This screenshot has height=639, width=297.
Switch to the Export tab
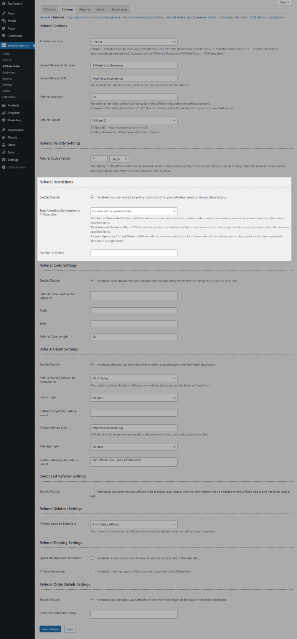click(x=101, y=9)
